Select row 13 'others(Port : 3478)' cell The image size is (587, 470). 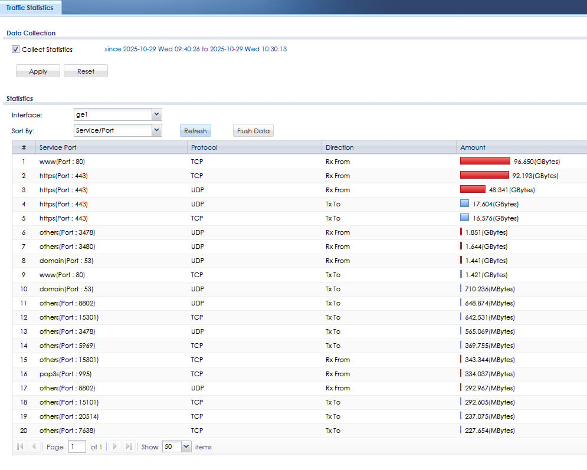click(67, 331)
